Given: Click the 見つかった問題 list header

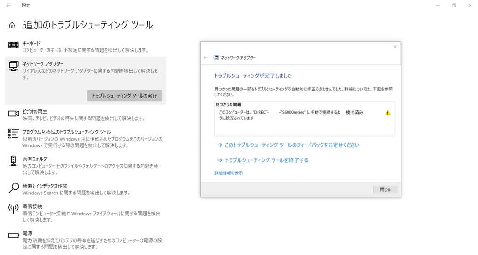Looking at the screenshot, I should [228, 104].
